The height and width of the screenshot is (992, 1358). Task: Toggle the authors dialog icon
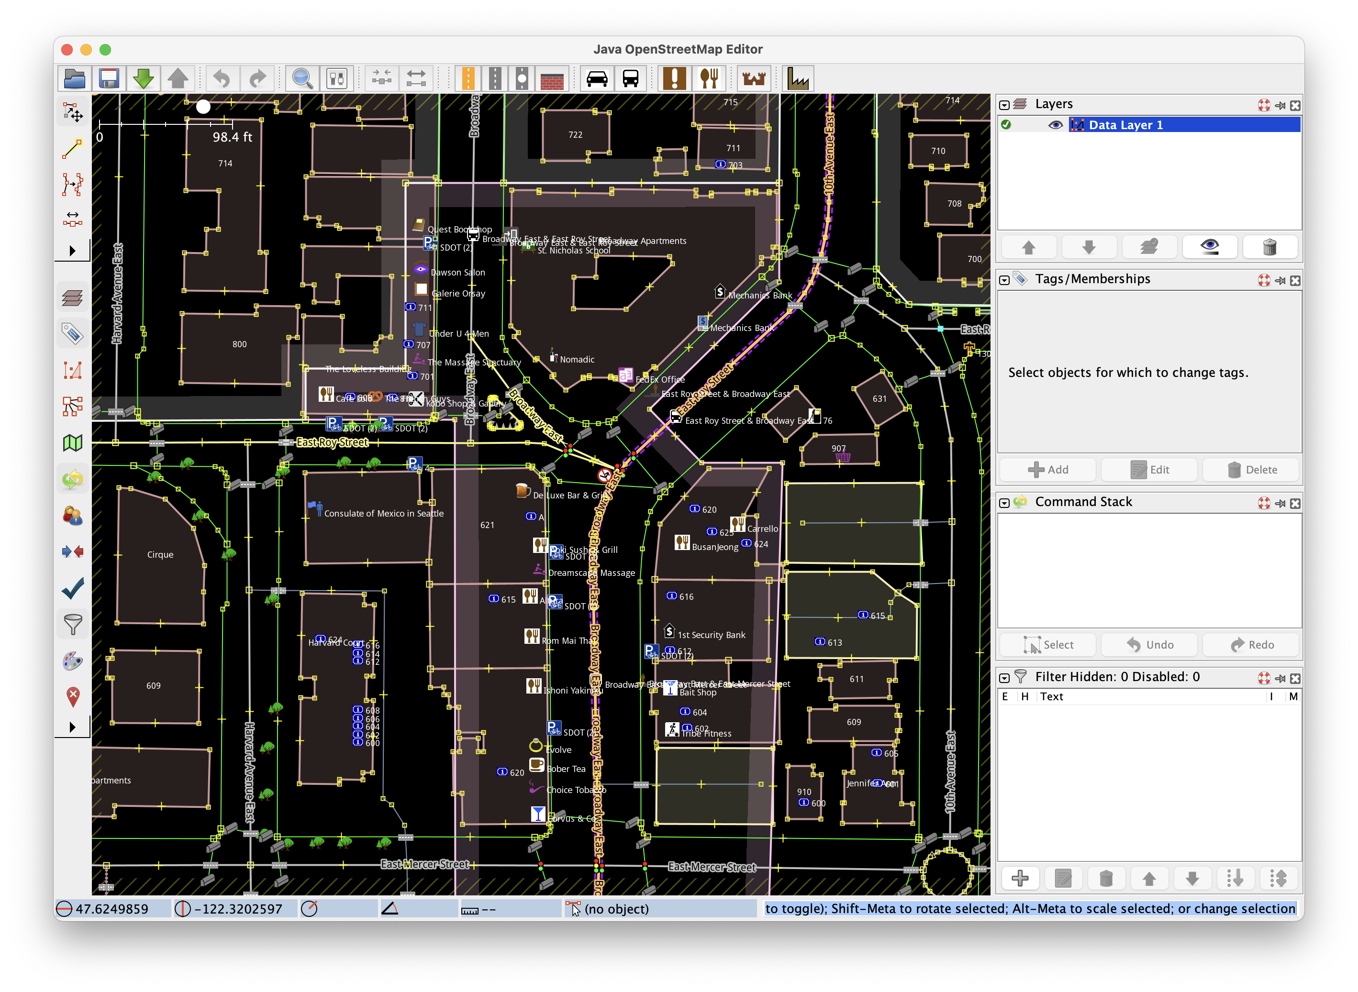(73, 516)
